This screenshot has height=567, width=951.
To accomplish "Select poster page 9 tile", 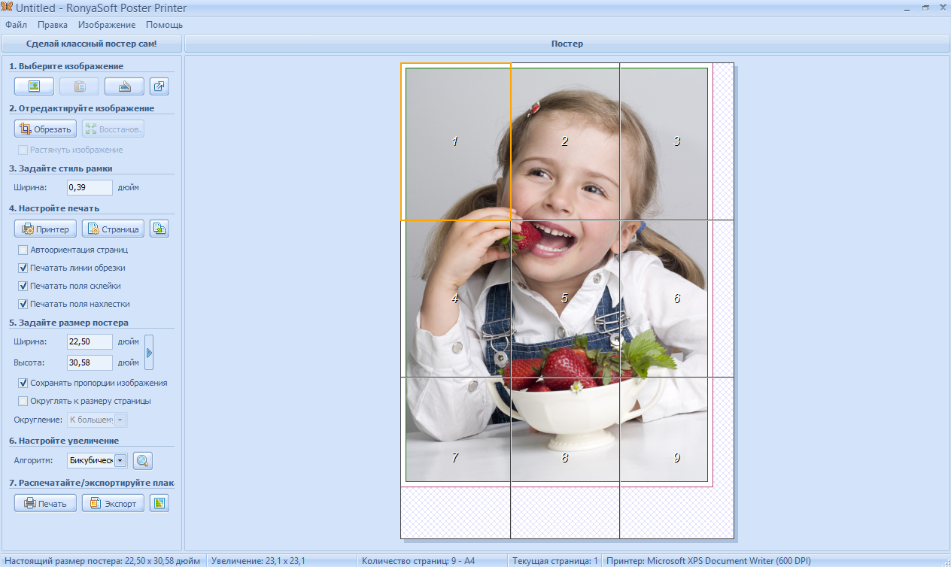I will tap(676, 457).
